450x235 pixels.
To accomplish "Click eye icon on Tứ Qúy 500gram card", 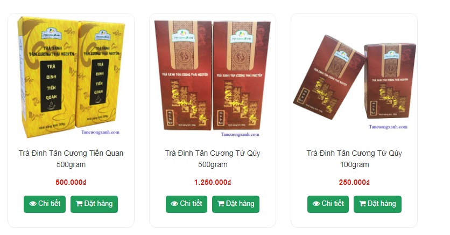I will [x=174, y=204].
